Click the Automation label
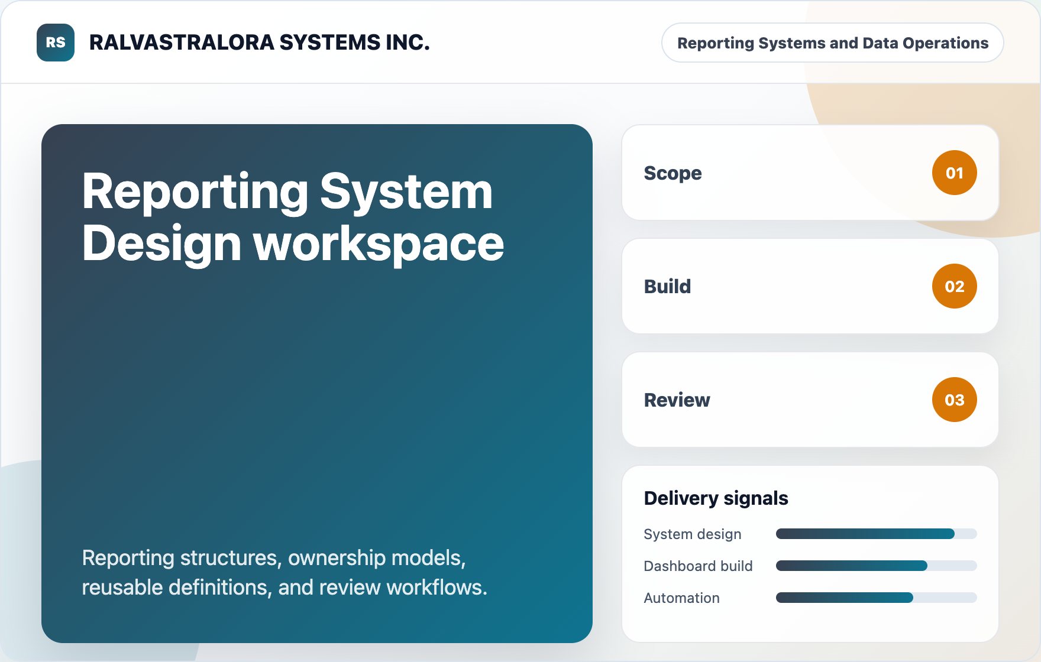This screenshot has height=662, width=1041. pyautogui.click(x=681, y=598)
